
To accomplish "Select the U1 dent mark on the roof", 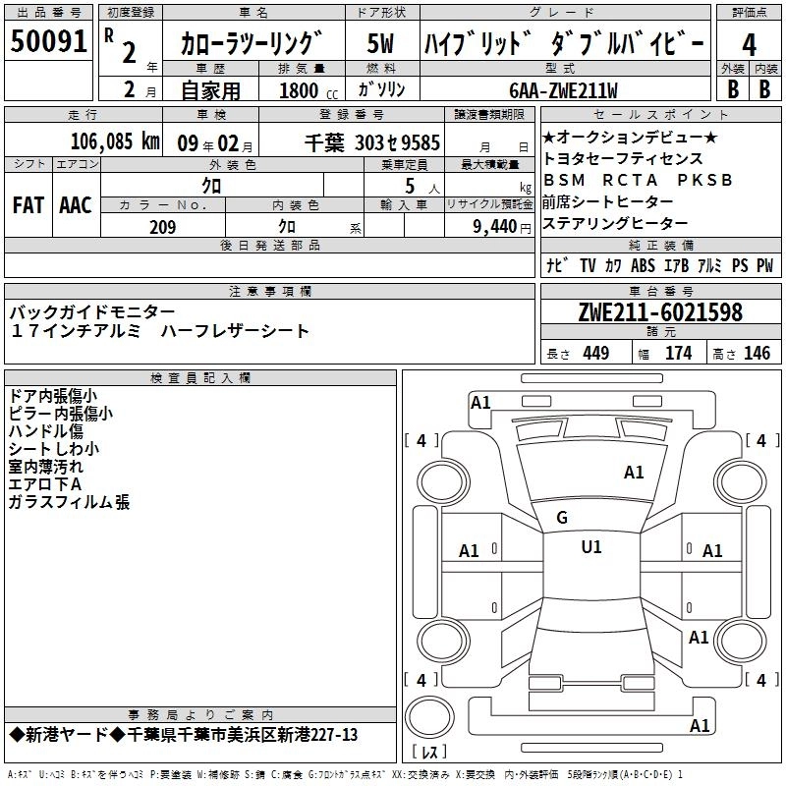I will [590, 547].
